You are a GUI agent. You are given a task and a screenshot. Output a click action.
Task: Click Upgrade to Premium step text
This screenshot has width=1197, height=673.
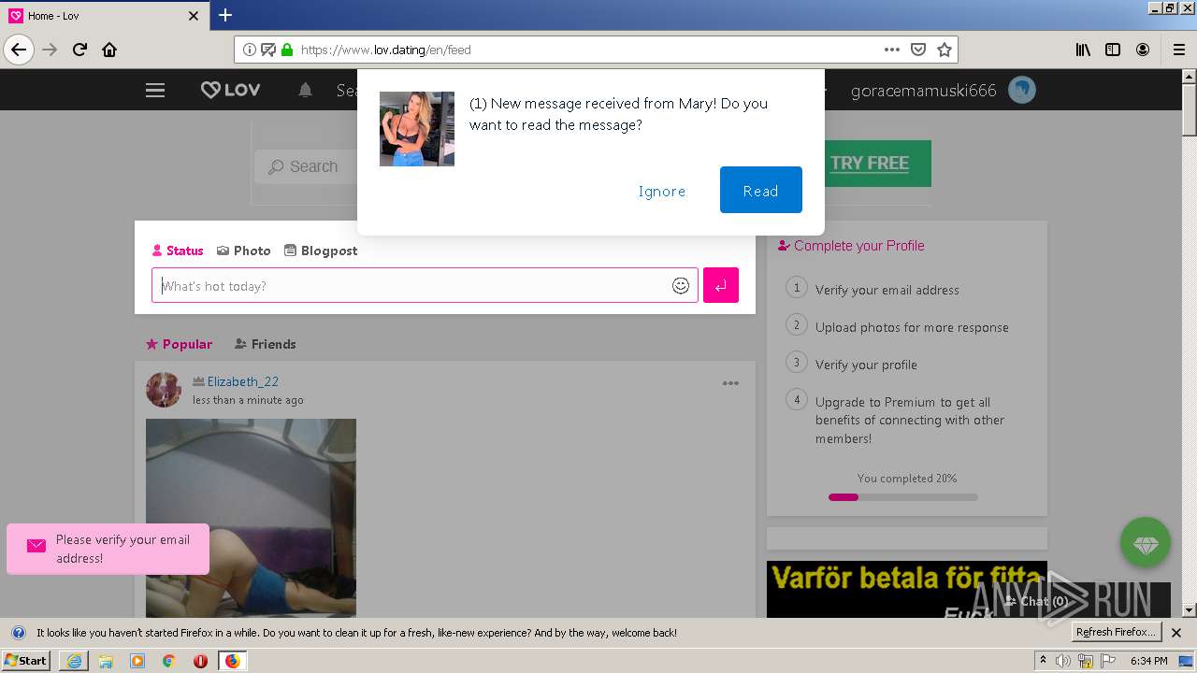pos(910,420)
